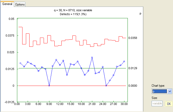This screenshot has height=112, width=173.
Task: Click the -0.0125 y-axis tick label
Action: [10, 102]
